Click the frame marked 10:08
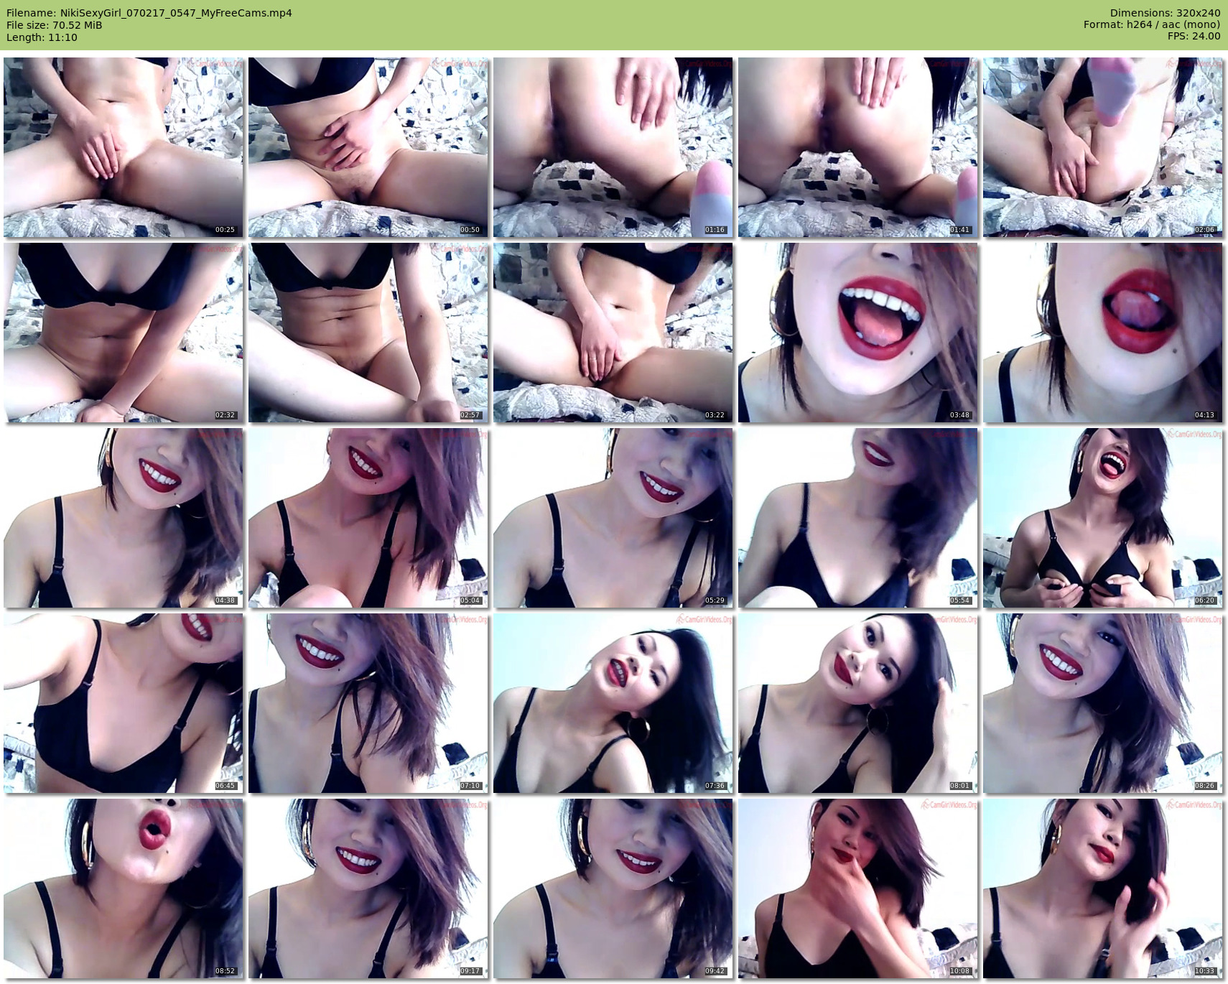Viewport: 1228px width, 984px height. [858, 888]
